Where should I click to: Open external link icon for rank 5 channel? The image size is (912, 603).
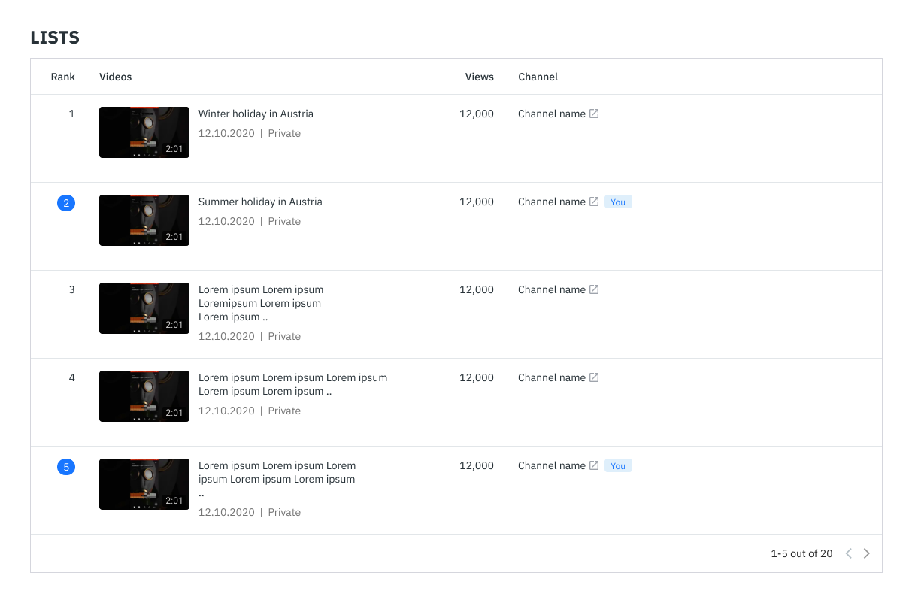[x=594, y=466]
